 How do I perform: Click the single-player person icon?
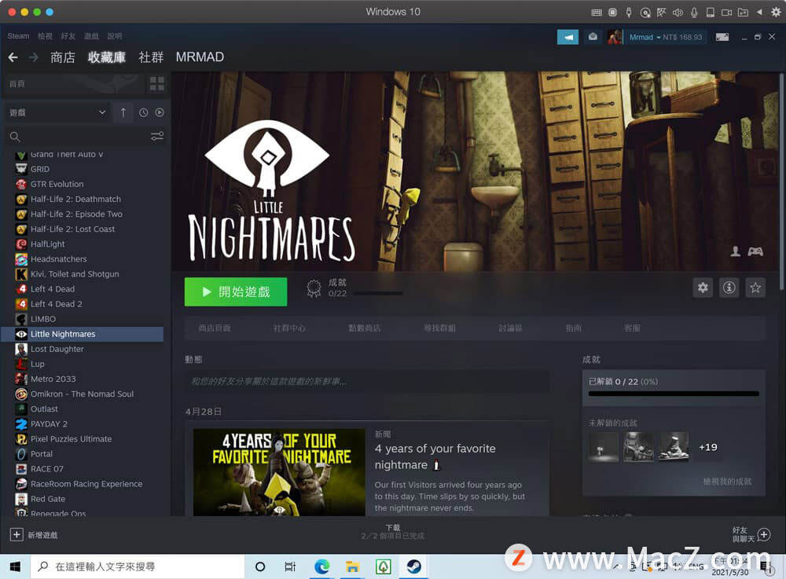coord(736,251)
